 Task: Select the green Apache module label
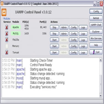[x=16, y=27]
